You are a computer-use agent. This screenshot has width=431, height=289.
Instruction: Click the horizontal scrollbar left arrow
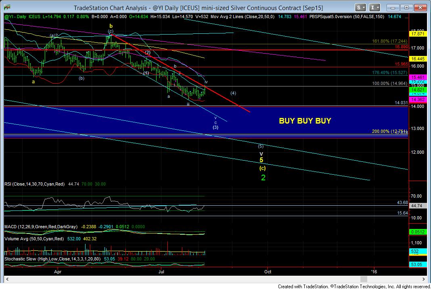tap(7, 279)
